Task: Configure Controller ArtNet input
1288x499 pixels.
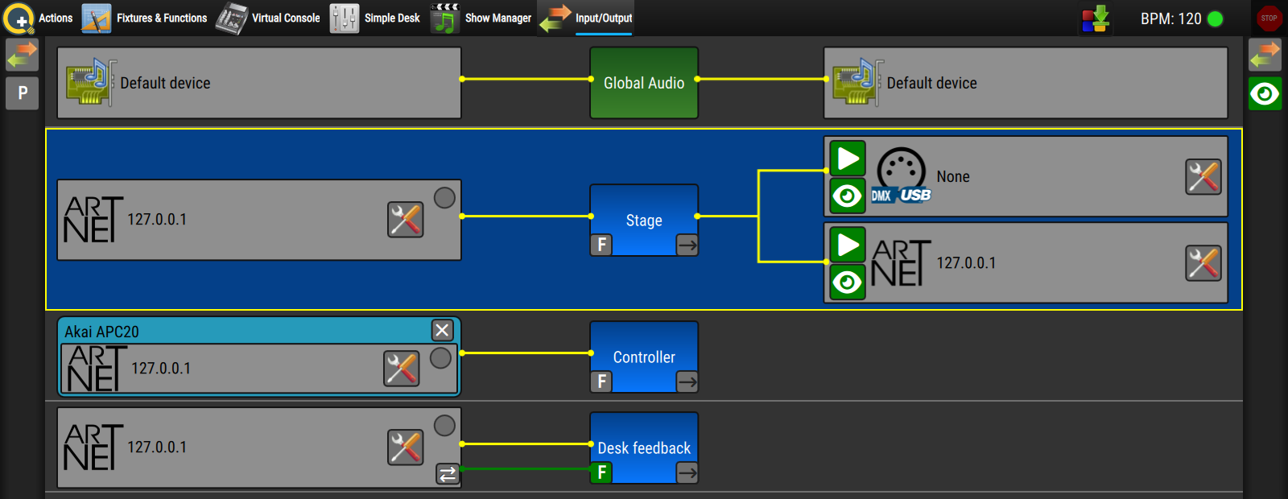Action: [x=402, y=369]
